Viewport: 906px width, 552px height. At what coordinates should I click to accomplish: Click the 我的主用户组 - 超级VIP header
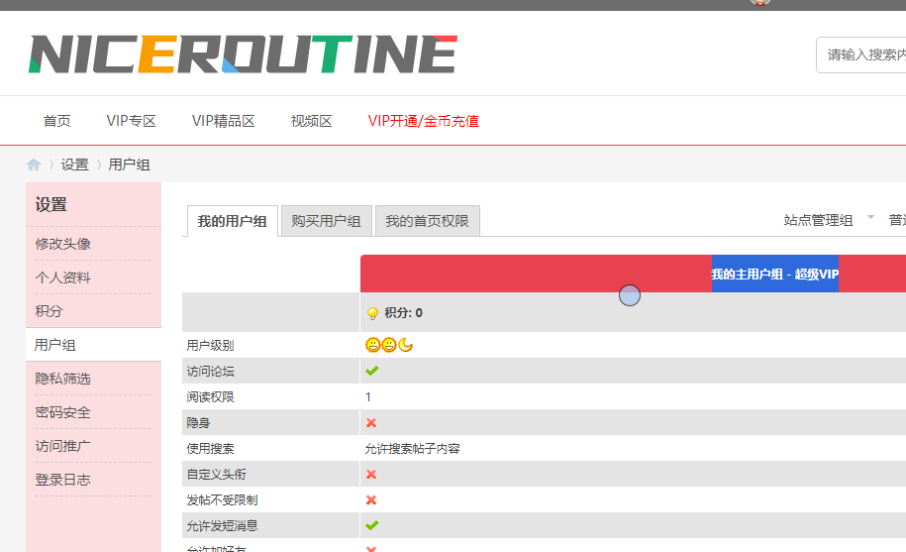[775, 274]
